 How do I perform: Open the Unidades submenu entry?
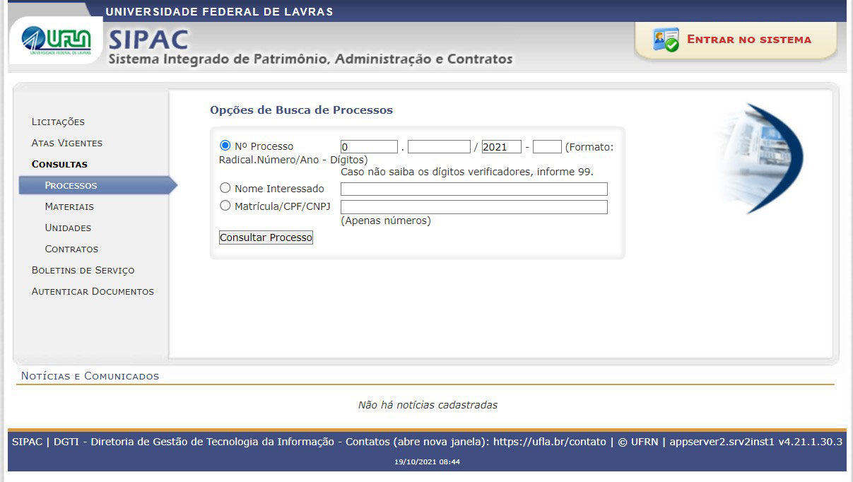(68, 228)
